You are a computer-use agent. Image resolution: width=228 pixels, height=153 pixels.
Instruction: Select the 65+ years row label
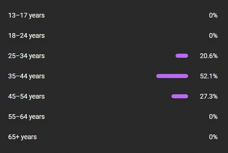(22, 137)
